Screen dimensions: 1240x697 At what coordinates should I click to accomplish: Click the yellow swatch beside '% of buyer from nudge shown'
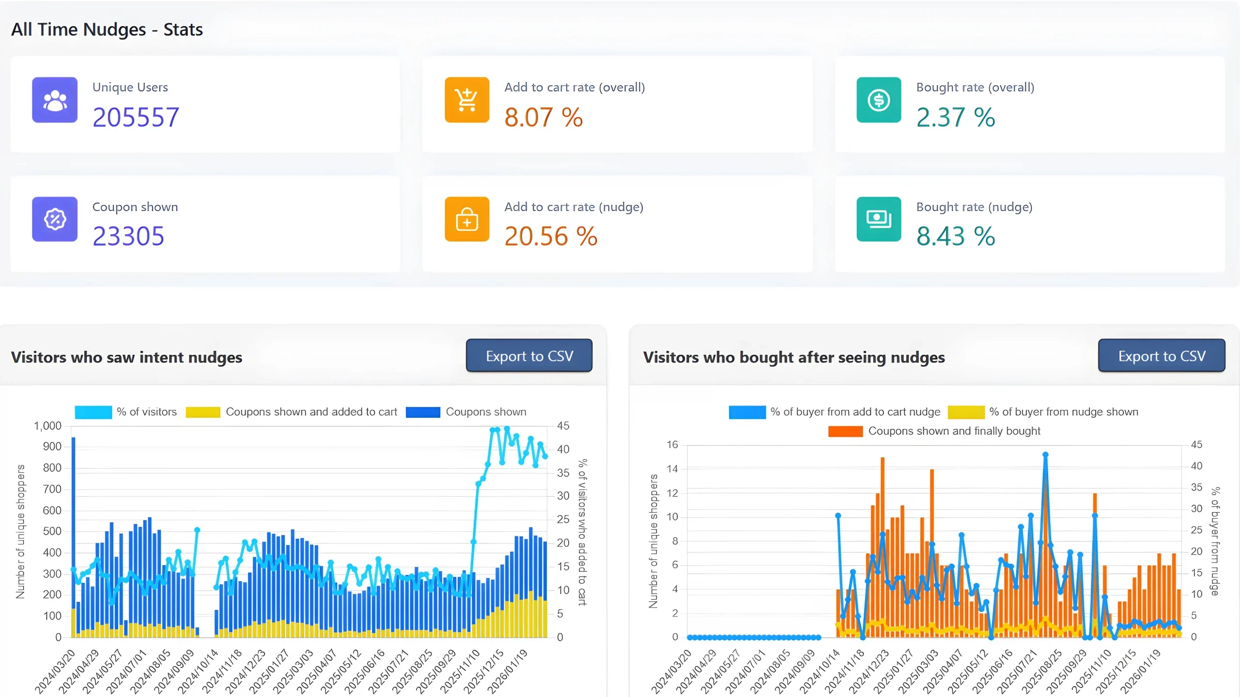tap(966, 412)
